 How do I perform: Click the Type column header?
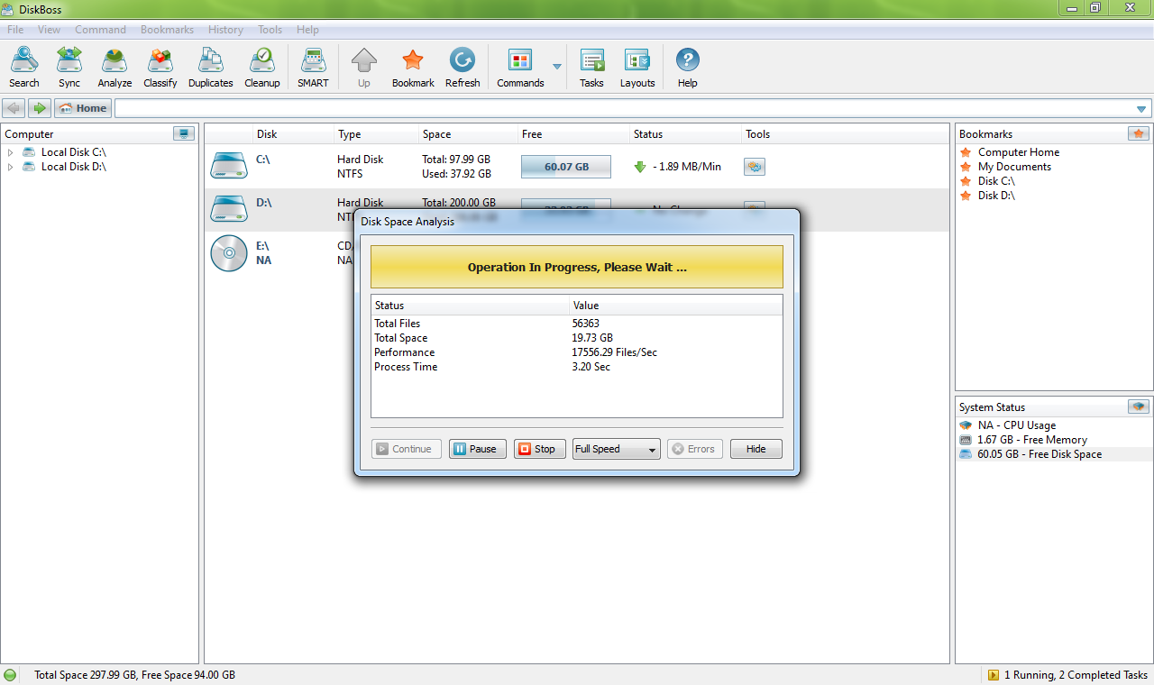(x=376, y=134)
